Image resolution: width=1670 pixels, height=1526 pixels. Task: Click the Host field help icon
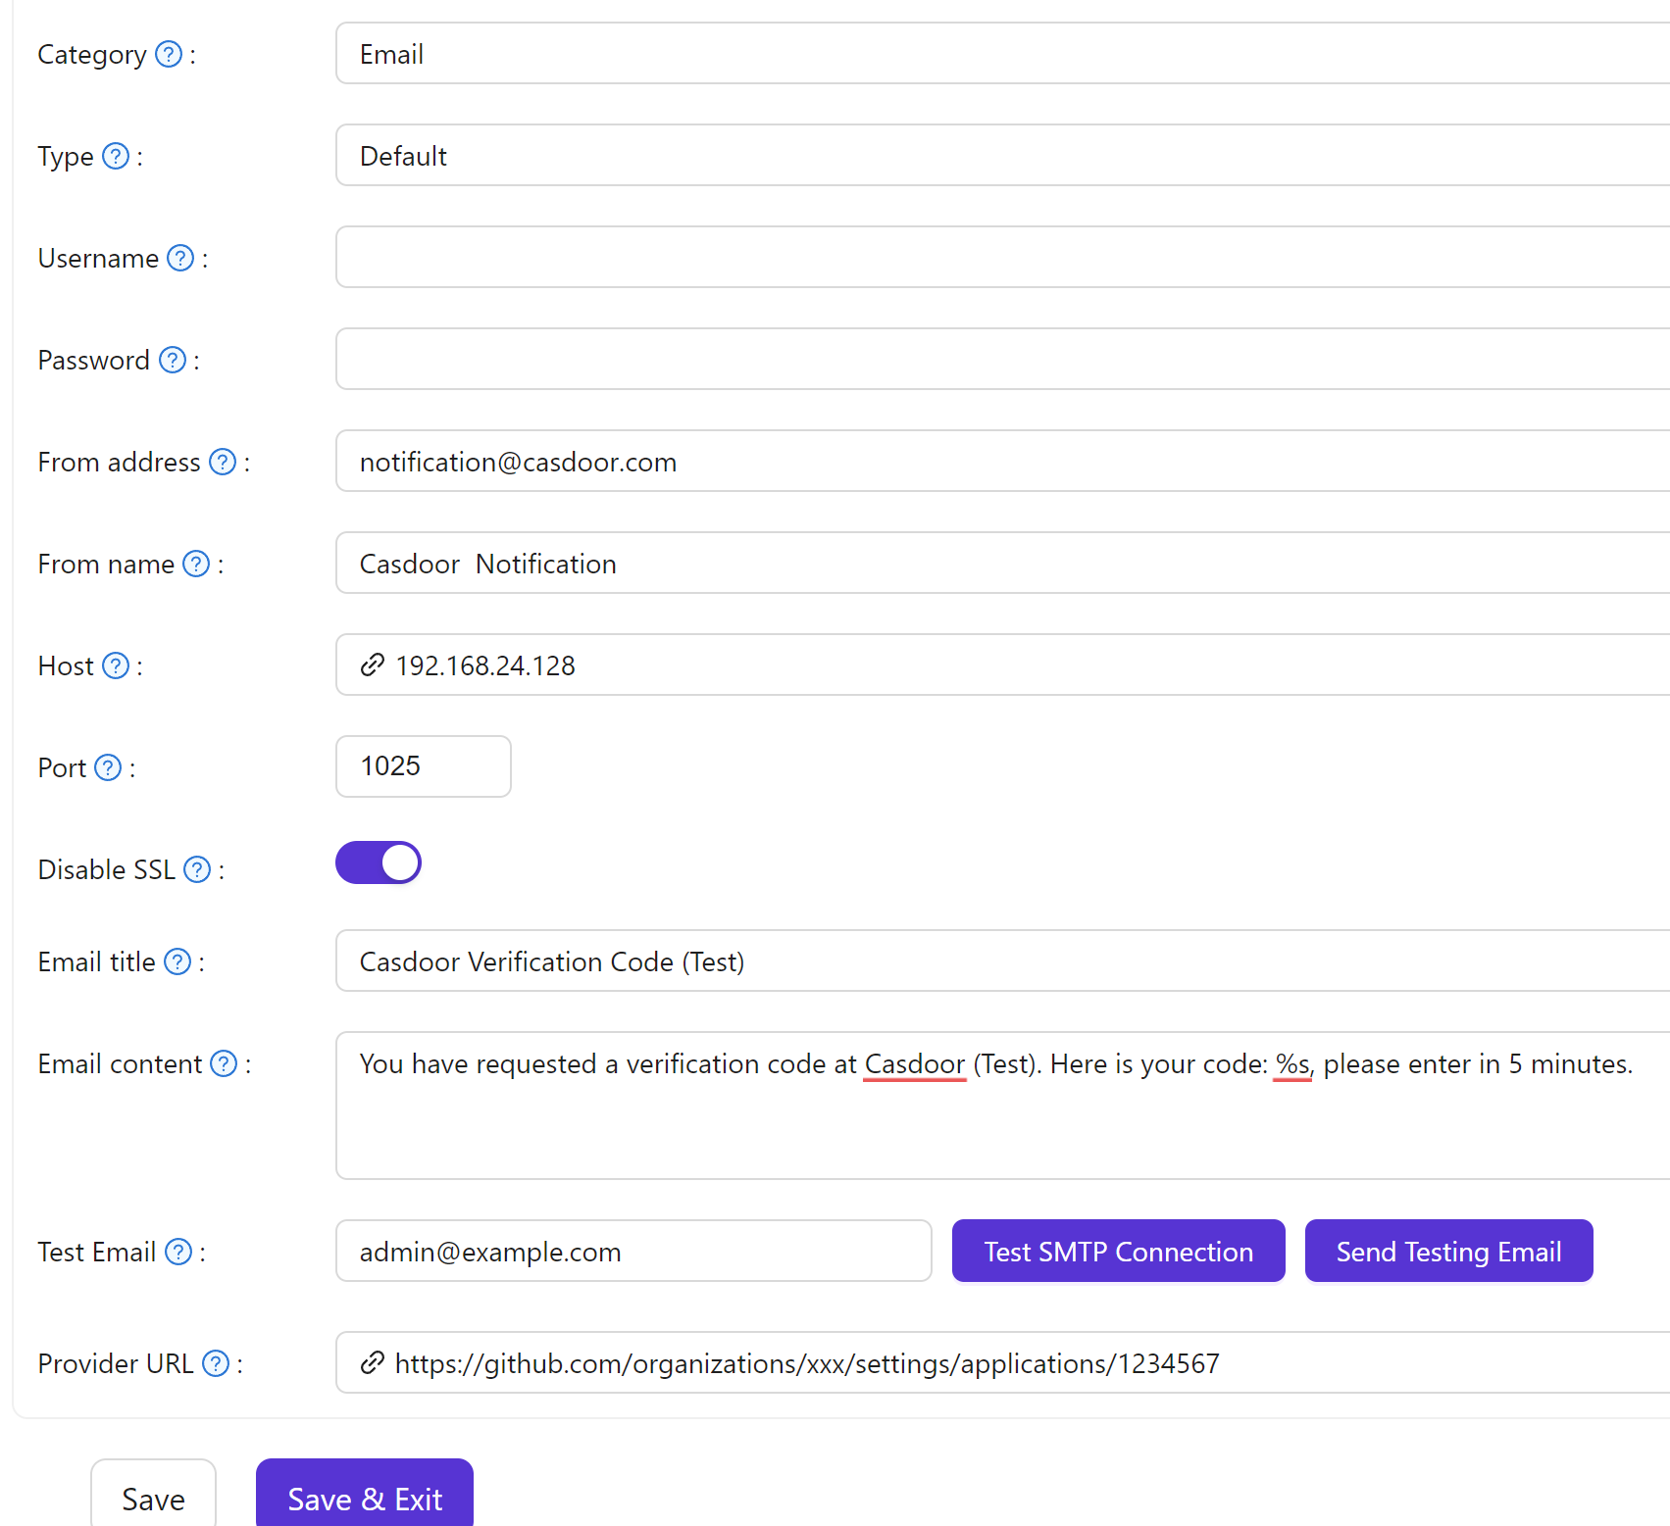[x=115, y=665]
